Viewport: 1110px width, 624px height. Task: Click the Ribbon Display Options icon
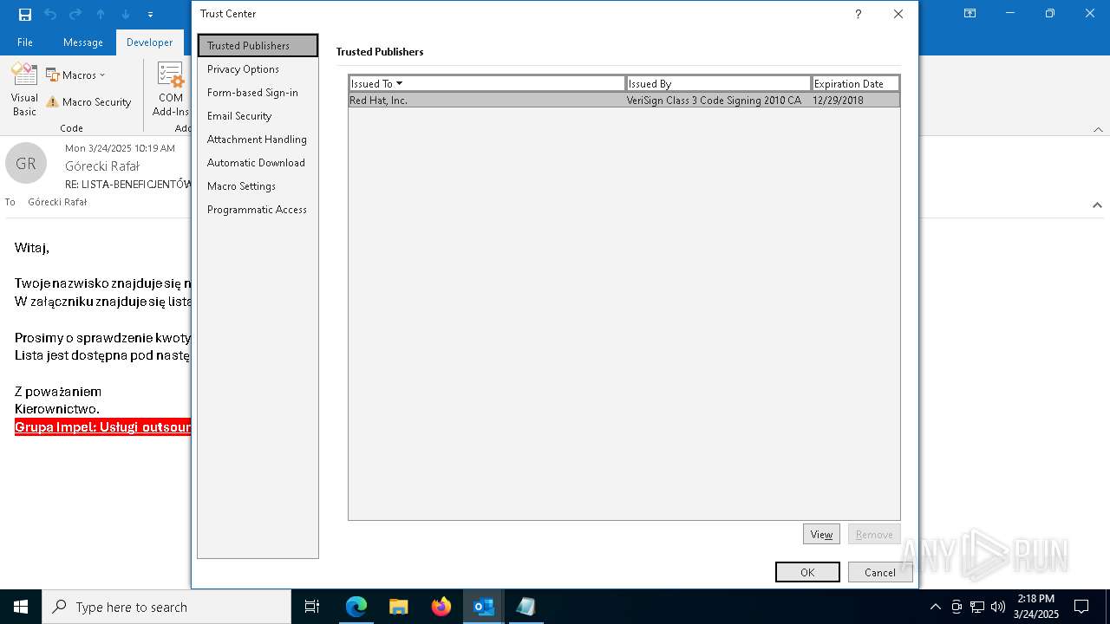pyautogui.click(x=970, y=14)
